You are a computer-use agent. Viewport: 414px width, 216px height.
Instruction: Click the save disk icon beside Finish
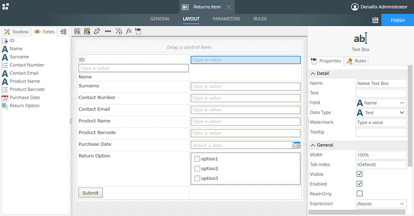coord(375,20)
